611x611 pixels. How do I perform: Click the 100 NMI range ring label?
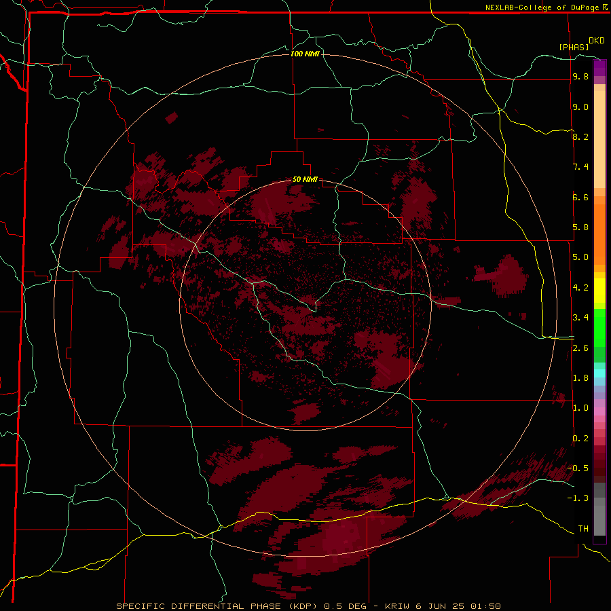click(305, 54)
